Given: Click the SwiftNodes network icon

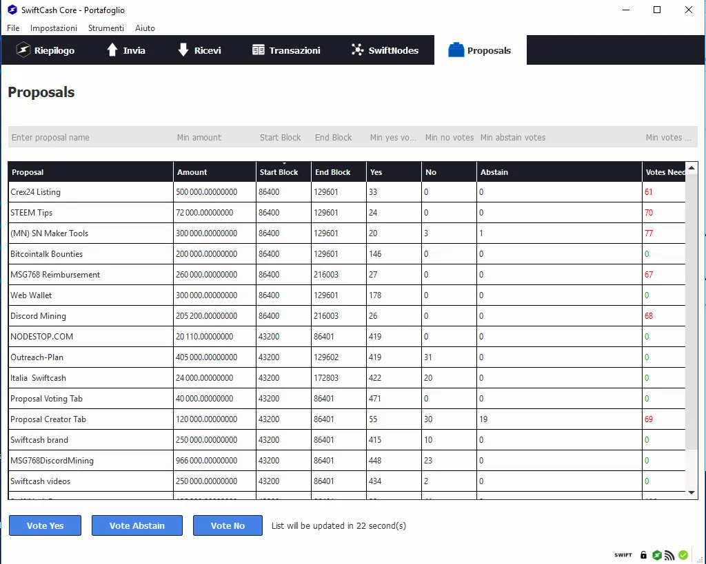Looking at the screenshot, I should (x=357, y=50).
